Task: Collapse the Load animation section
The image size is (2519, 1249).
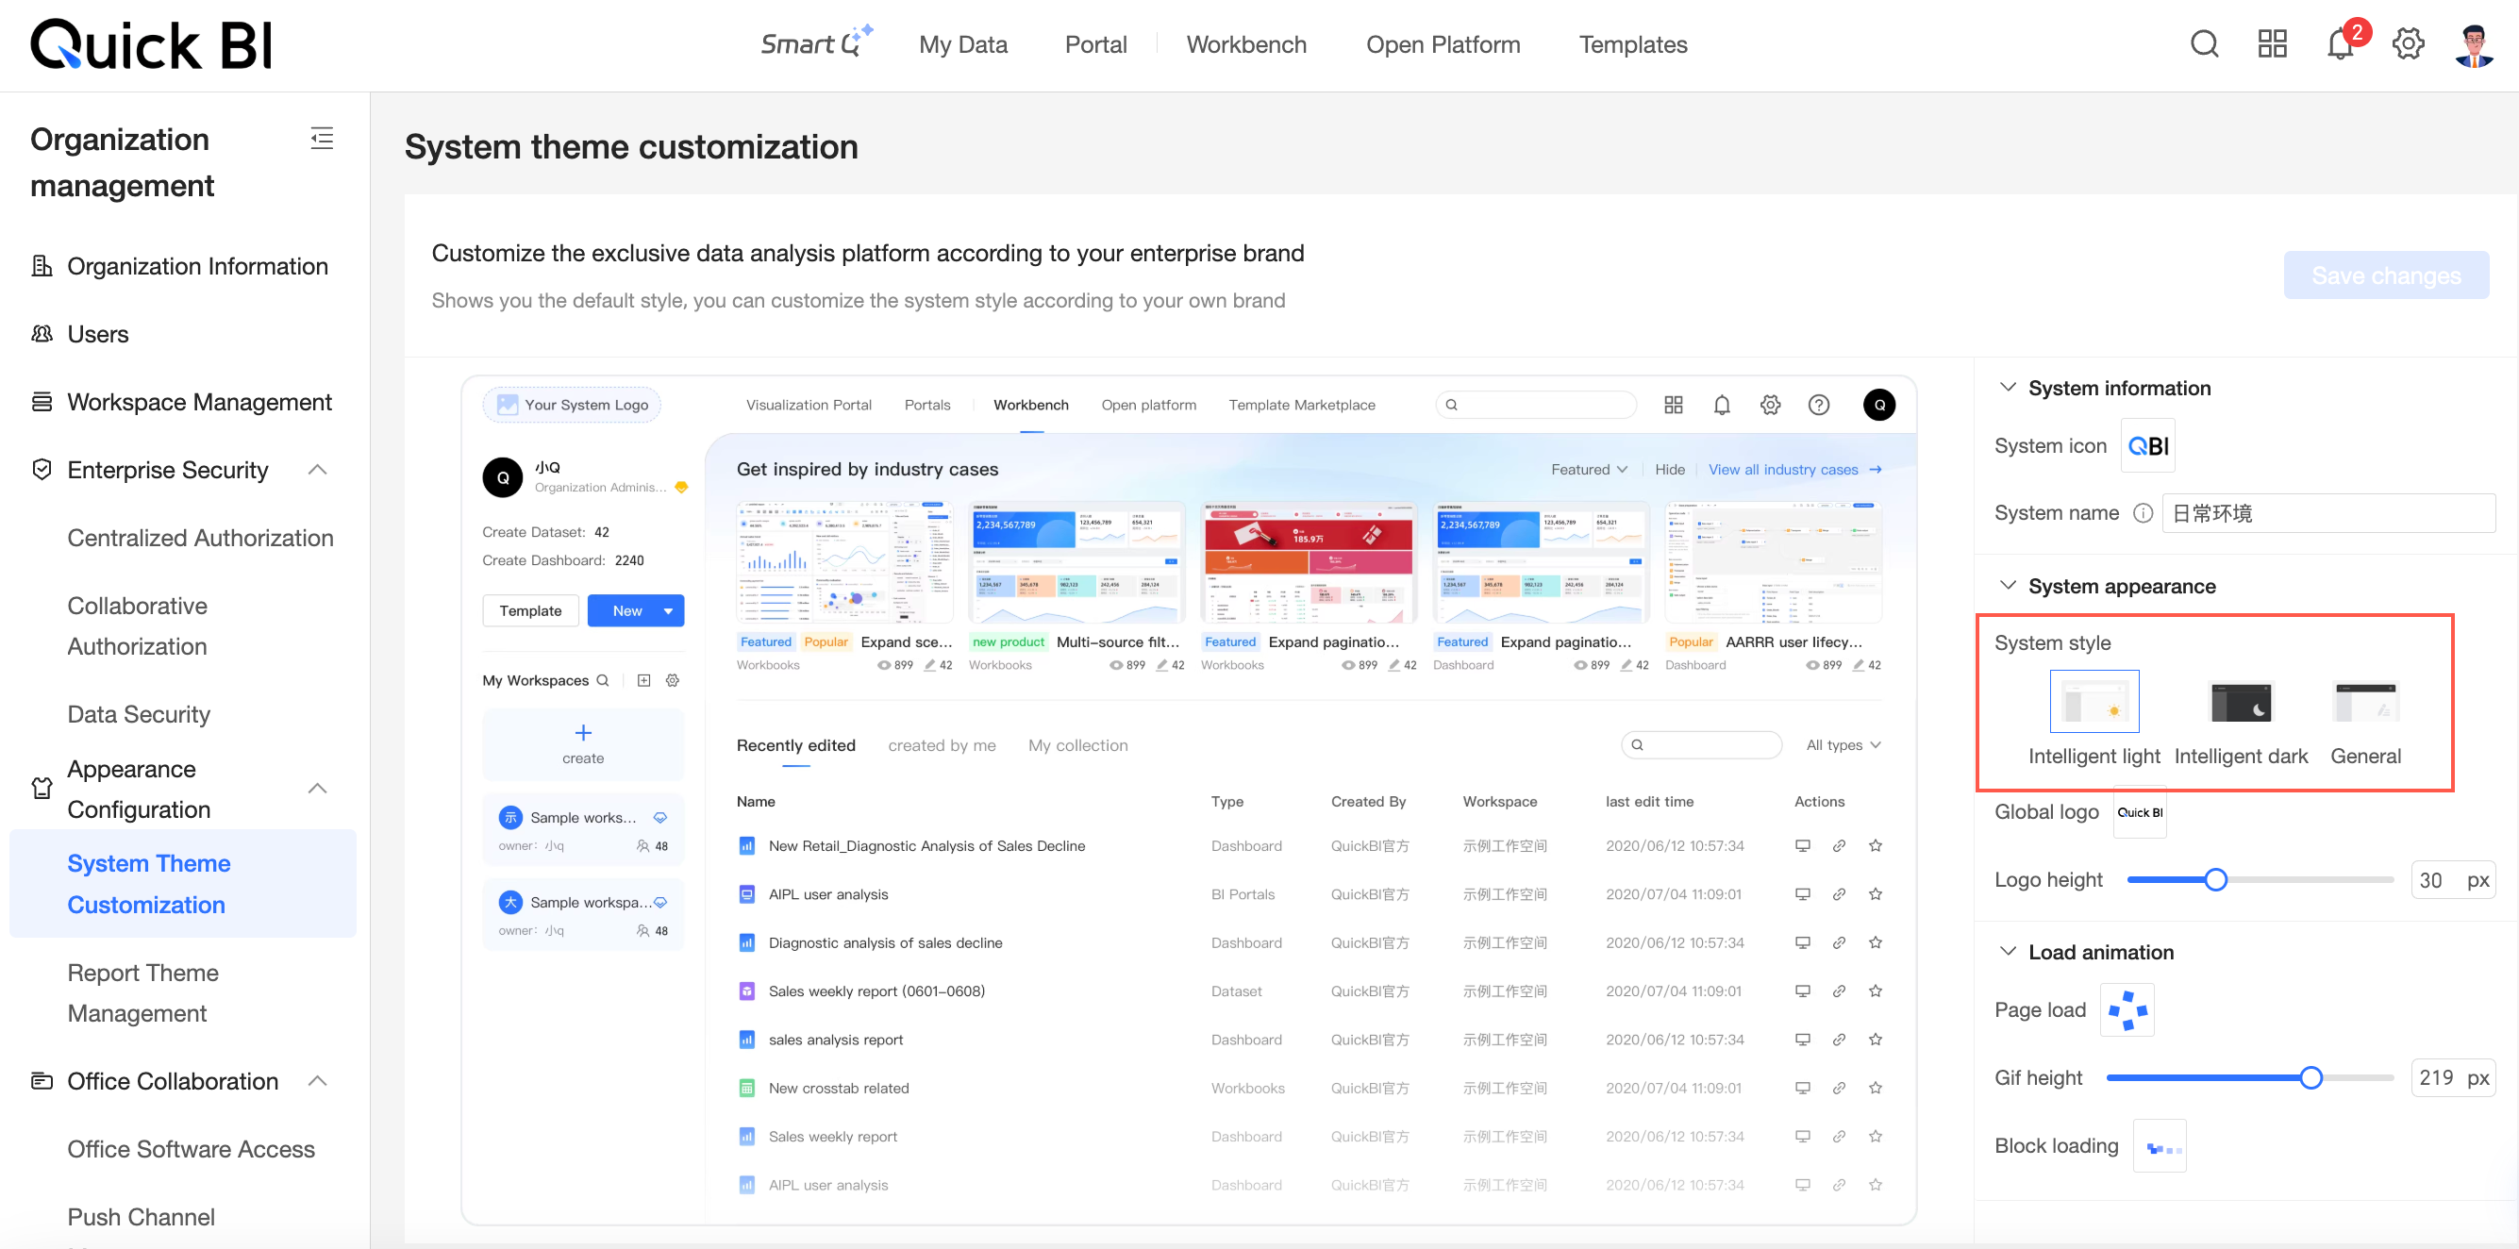Action: pos(2008,952)
